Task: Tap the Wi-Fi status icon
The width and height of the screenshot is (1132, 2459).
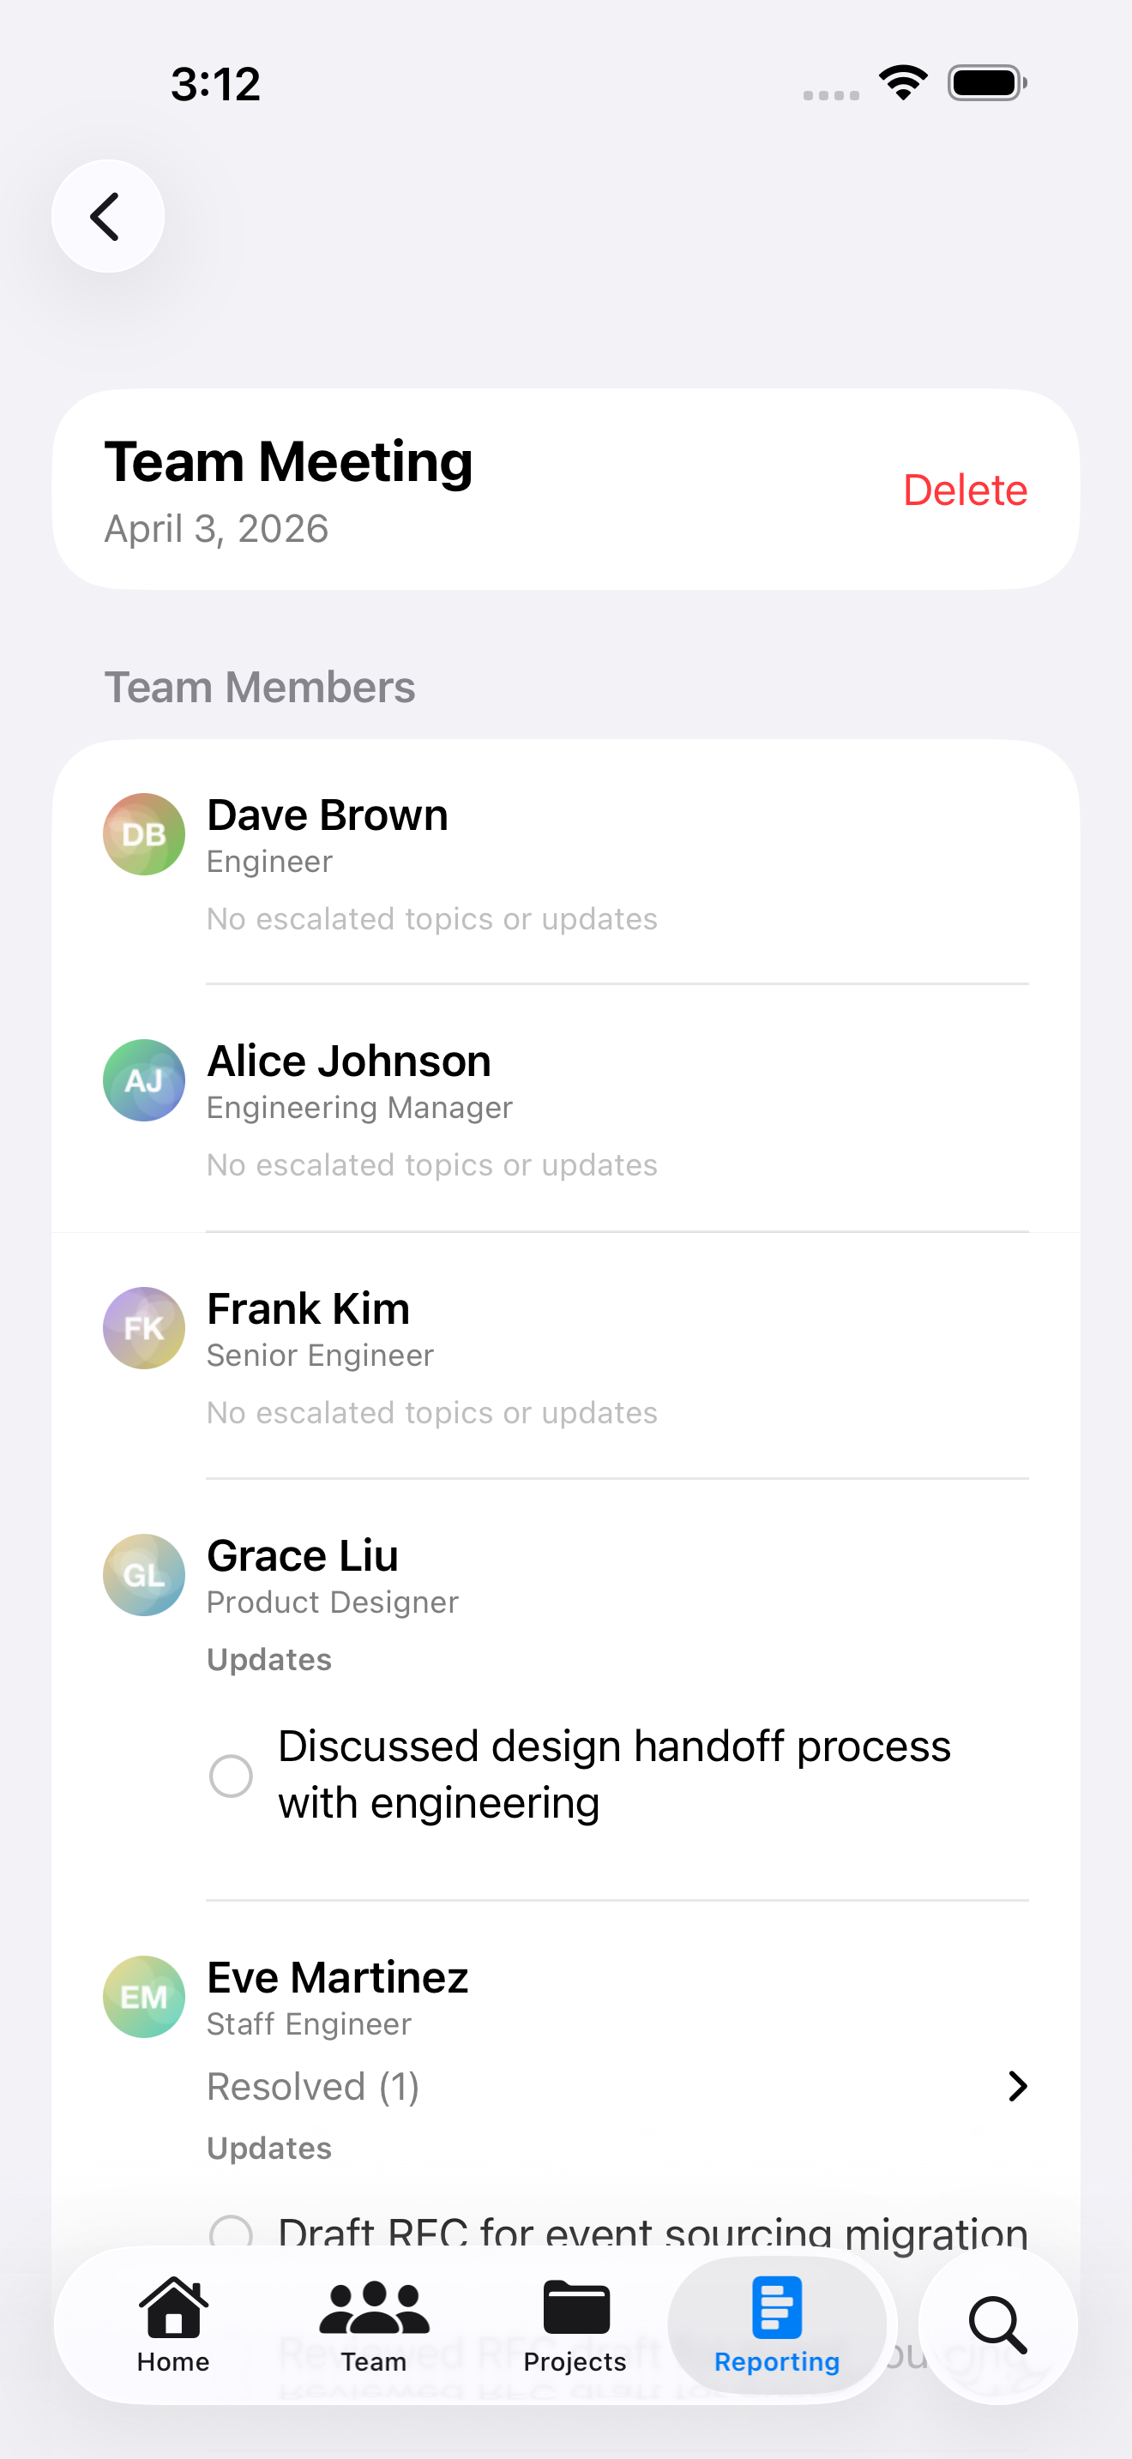Action: click(904, 83)
